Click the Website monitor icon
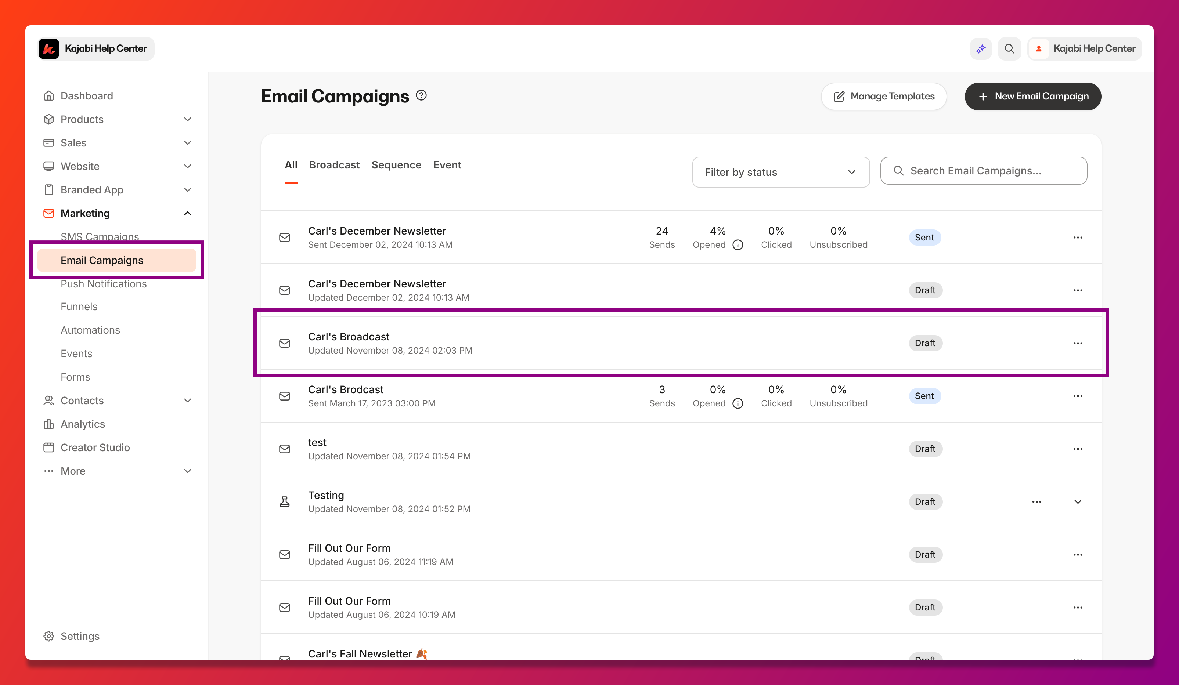 point(48,166)
